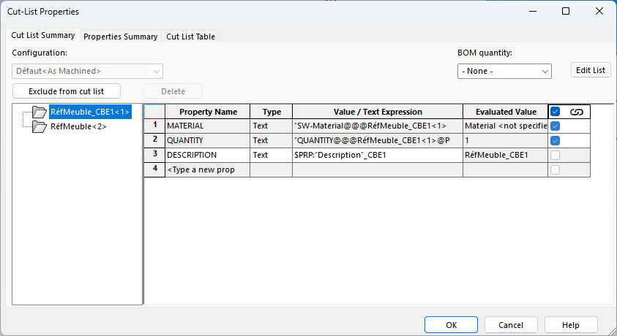Click the folder icon beside RéfMeuble<2>
Image resolution: width=617 pixels, height=336 pixels.
(x=39, y=126)
